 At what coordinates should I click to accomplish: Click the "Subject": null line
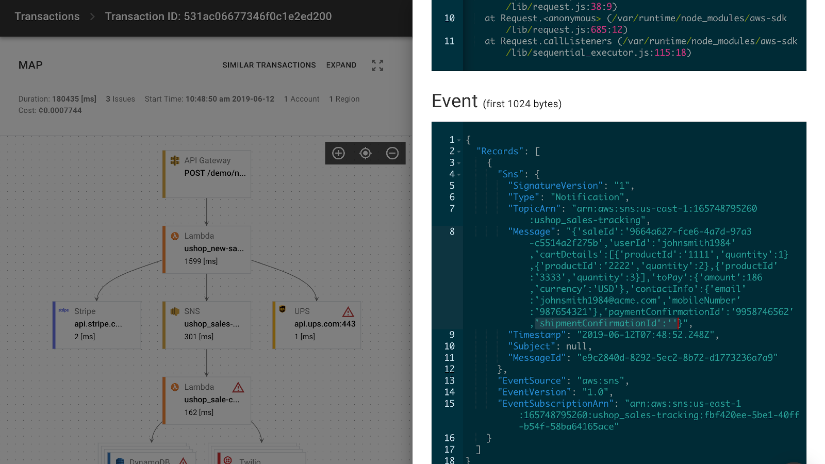click(x=550, y=346)
